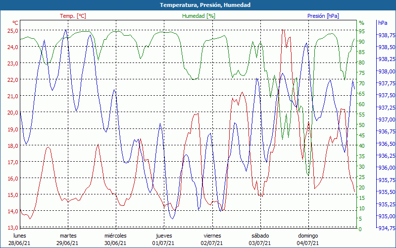Viewport: 396px width, 248px height.
Task: Click the 0 humidity axis value
Action: tap(360, 229)
